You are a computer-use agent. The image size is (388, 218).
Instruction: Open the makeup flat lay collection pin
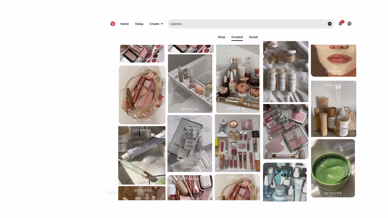pyautogui.click(x=237, y=143)
